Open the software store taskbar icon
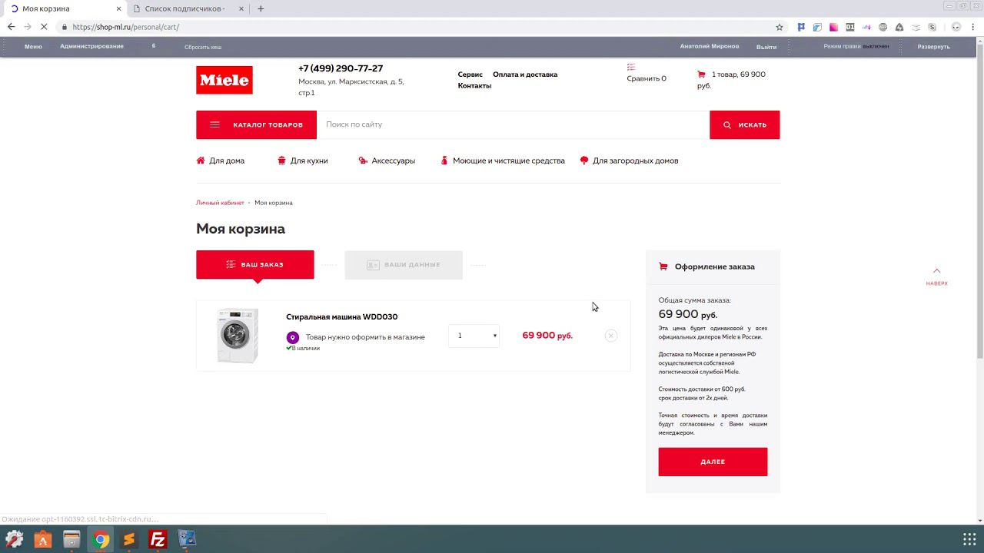984x553 pixels. click(43, 539)
